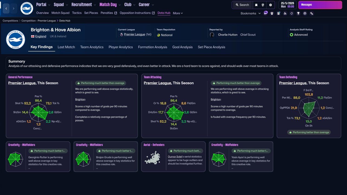Image resolution: width=347 pixels, height=195 pixels.
Task: Click the Team Defending radar chart
Action: coord(309,108)
